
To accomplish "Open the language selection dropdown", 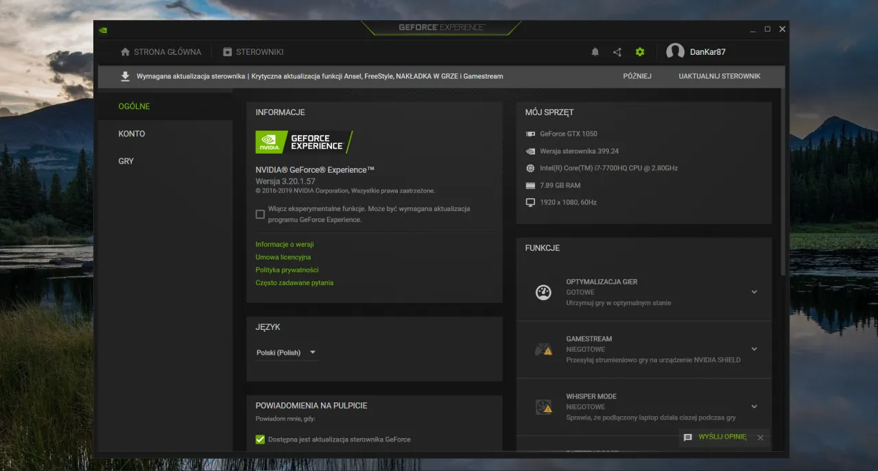I will tap(286, 352).
